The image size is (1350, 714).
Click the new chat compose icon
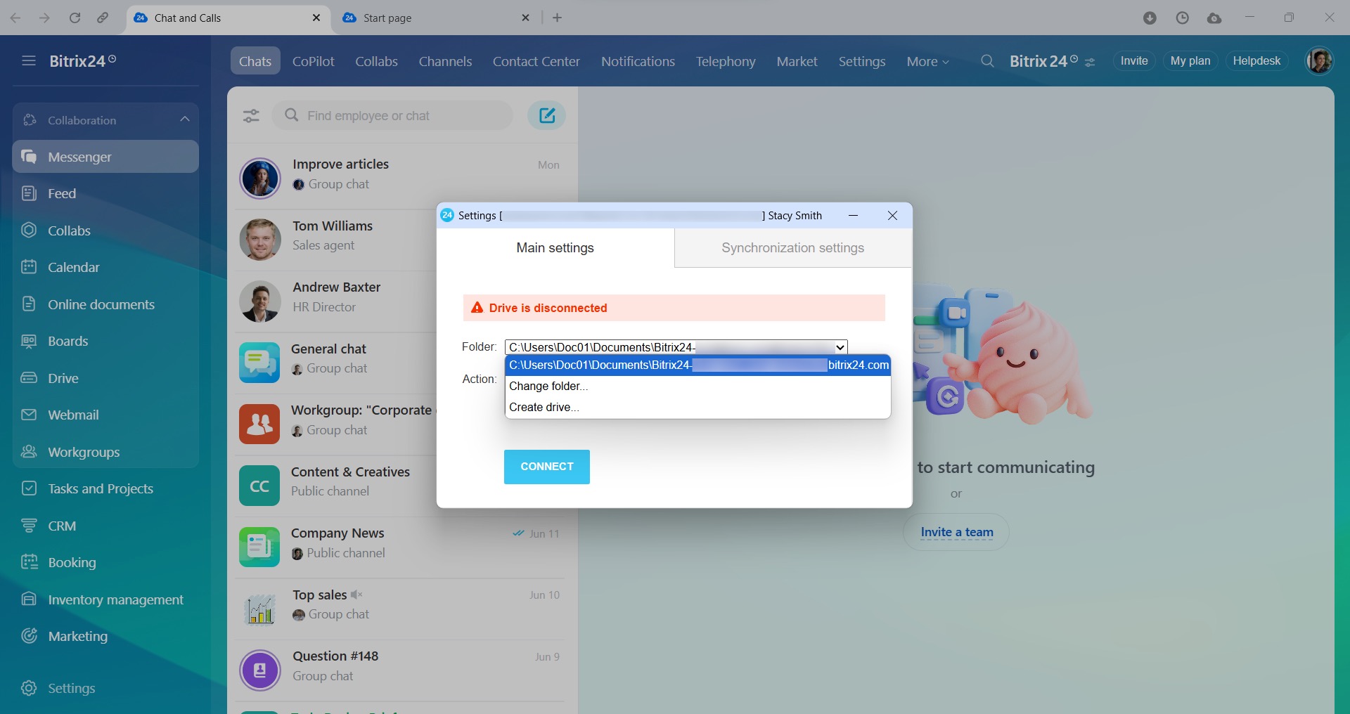pos(546,115)
